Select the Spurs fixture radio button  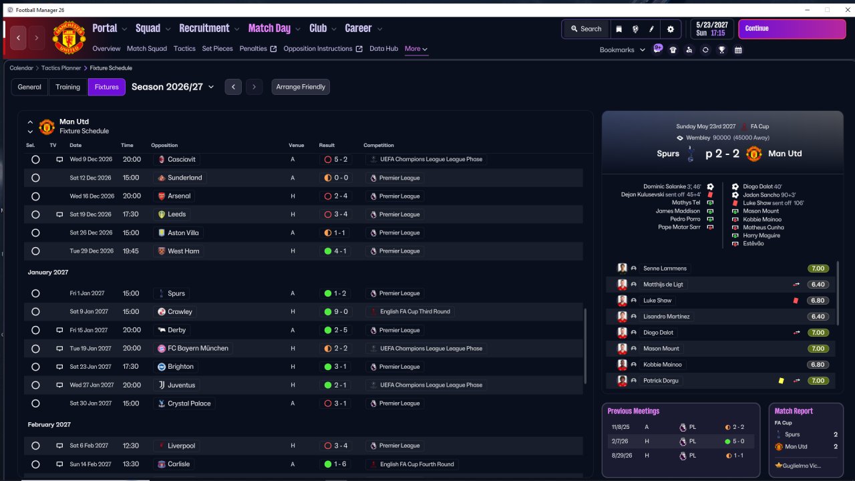point(35,293)
